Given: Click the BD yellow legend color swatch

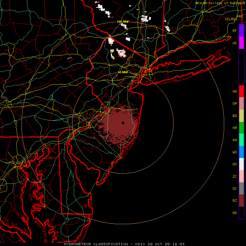Looking at the screenshot, I should coord(241,116).
